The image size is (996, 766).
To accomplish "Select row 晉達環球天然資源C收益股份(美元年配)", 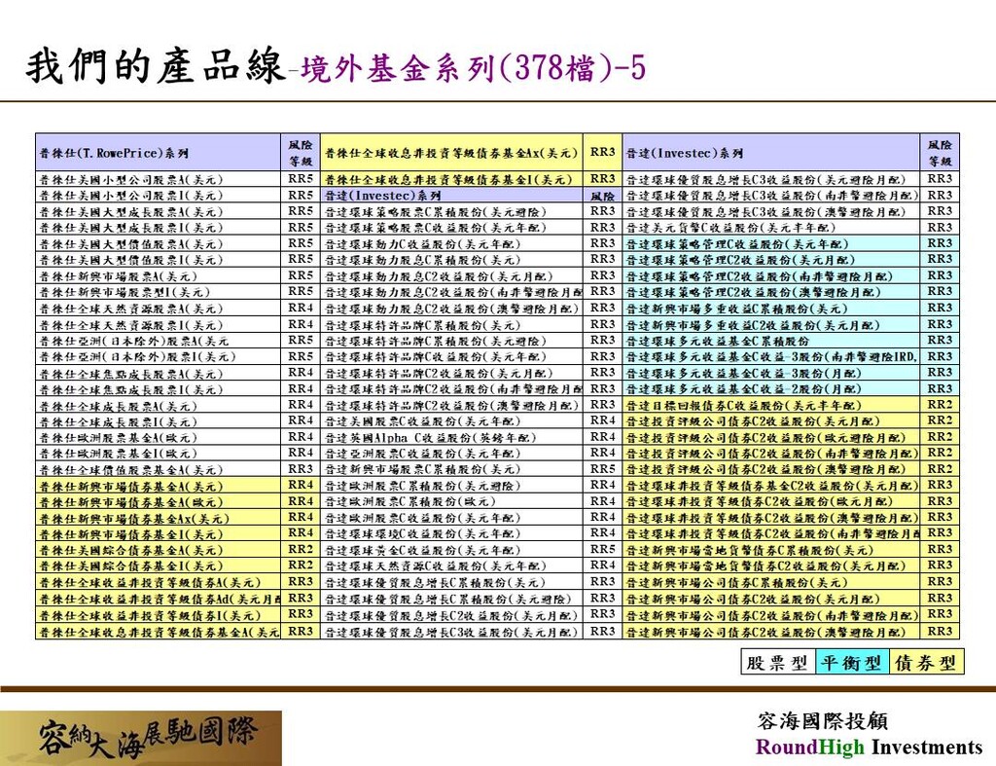I will coord(429,566).
